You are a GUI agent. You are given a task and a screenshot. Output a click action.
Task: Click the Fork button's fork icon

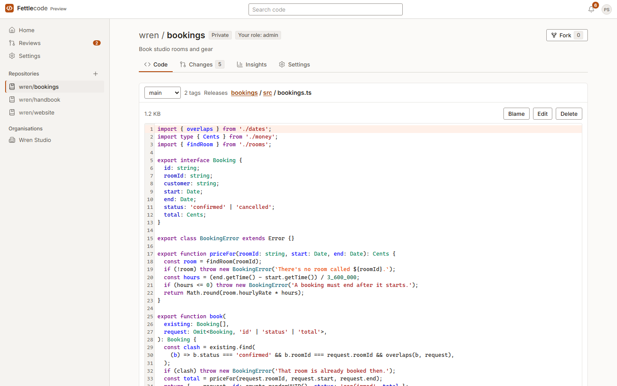coord(554,35)
